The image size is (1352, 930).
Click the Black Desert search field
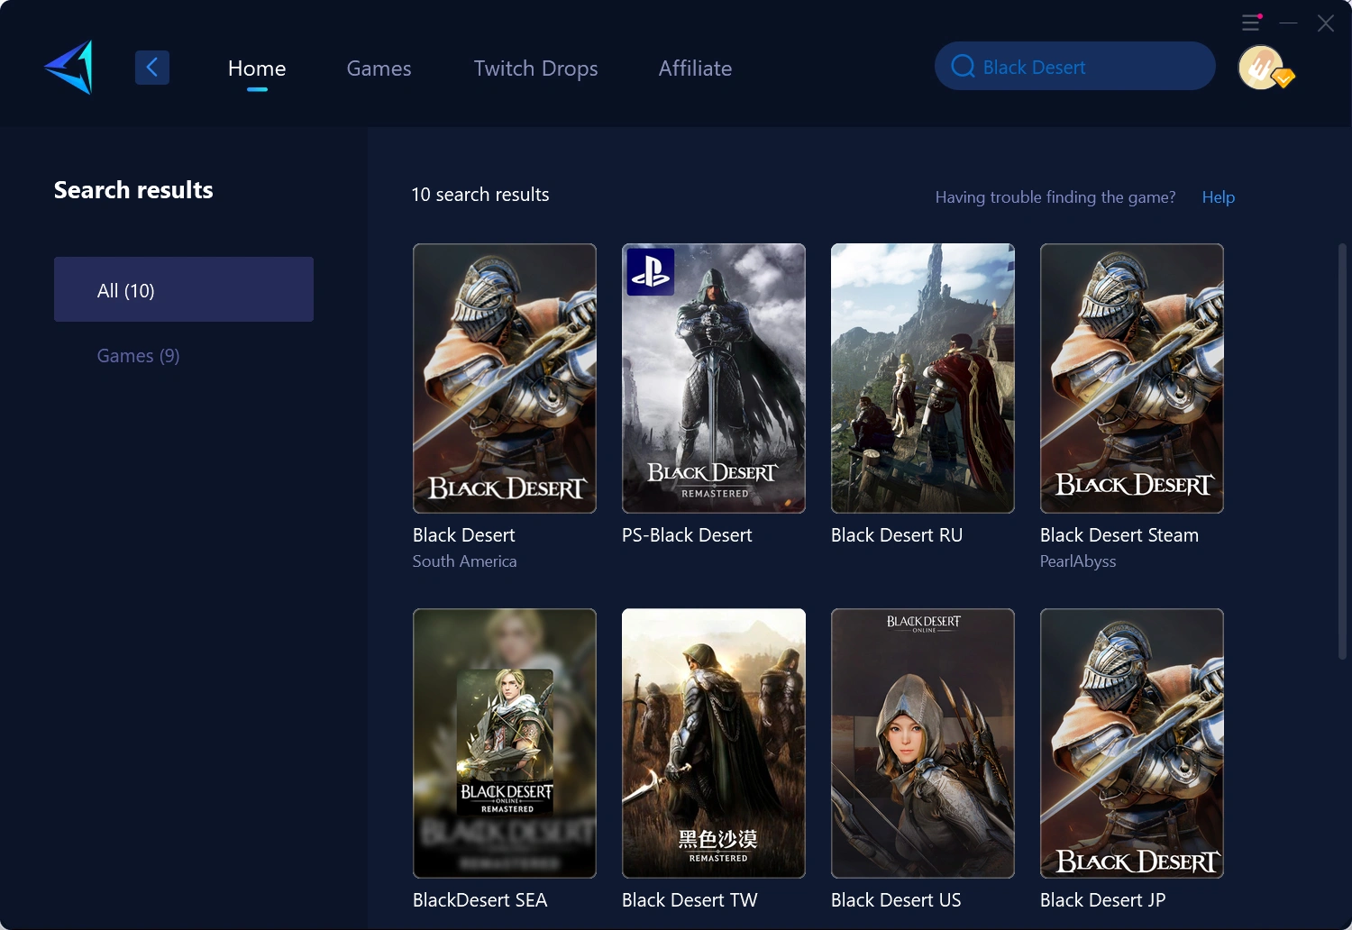point(1075,66)
